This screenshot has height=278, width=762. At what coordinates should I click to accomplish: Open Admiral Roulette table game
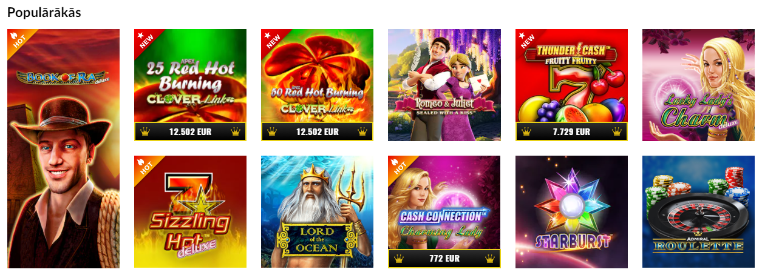click(698, 212)
